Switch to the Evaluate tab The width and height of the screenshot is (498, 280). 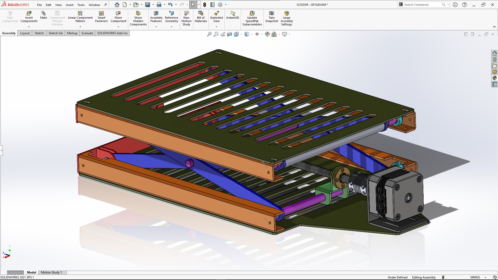click(x=87, y=33)
